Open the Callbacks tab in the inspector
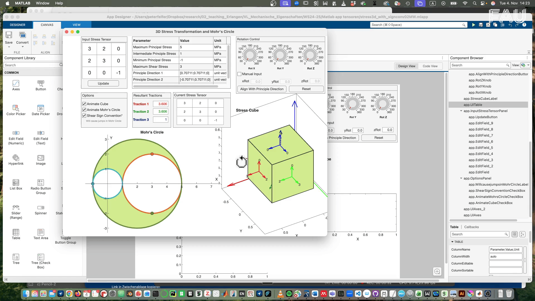The width and height of the screenshot is (535, 301). [471, 227]
